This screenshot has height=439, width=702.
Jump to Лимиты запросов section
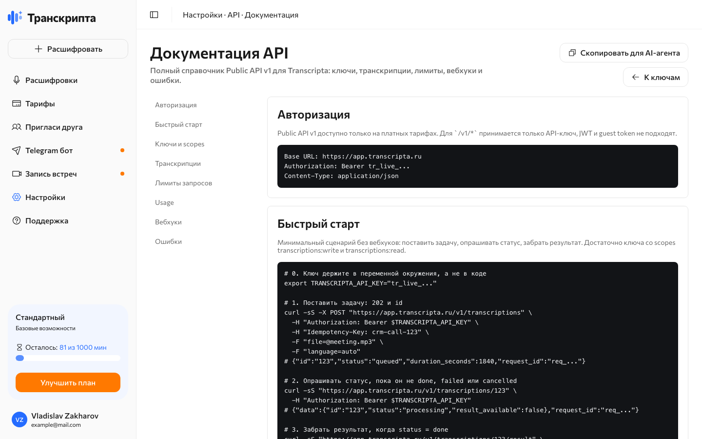pyautogui.click(x=183, y=183)
